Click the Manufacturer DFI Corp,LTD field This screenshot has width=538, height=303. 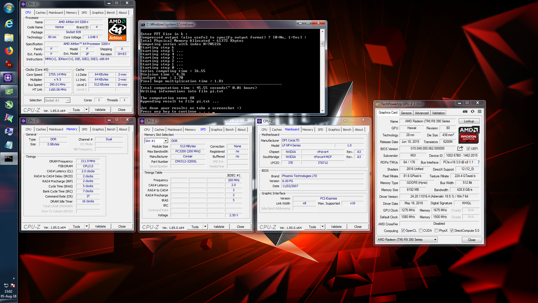323,140
